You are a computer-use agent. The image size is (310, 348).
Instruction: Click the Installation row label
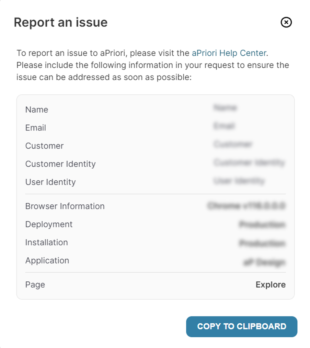pos(46,242)
